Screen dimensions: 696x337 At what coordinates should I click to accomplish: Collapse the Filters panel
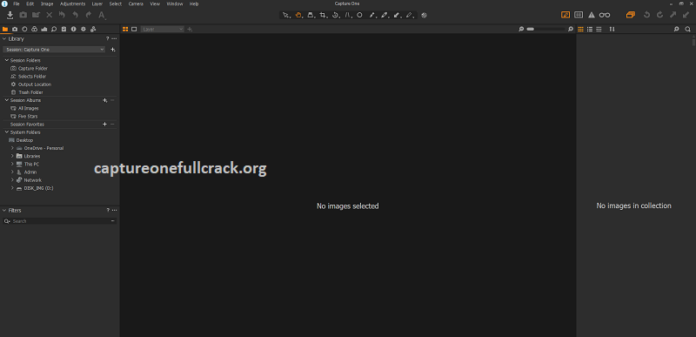[x=4, y=211]
